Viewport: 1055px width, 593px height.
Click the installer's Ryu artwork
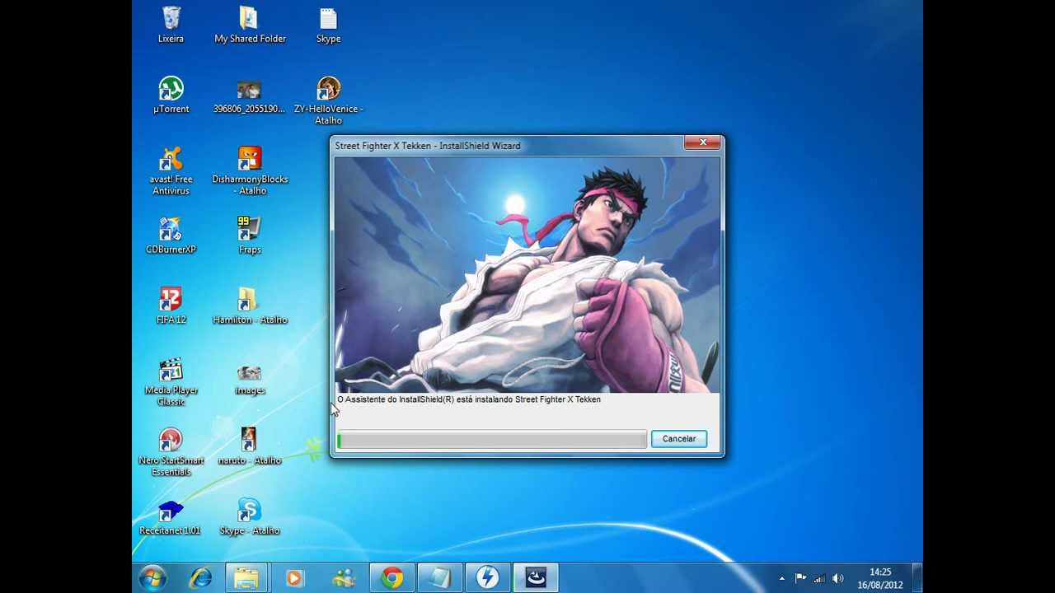pos(527,275)
